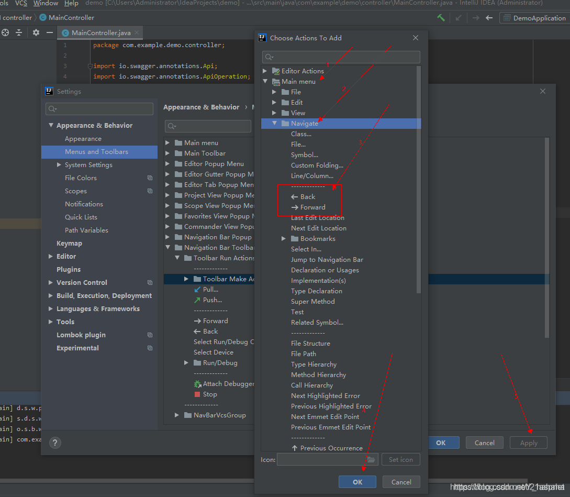Click the Push green arrow icon

[x=197, y=300]
